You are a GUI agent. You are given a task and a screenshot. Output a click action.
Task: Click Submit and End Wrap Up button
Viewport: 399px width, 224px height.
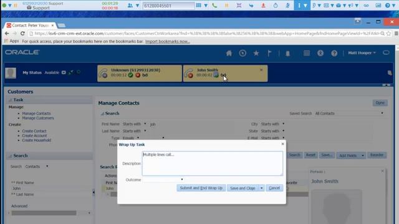coord(201,188)
